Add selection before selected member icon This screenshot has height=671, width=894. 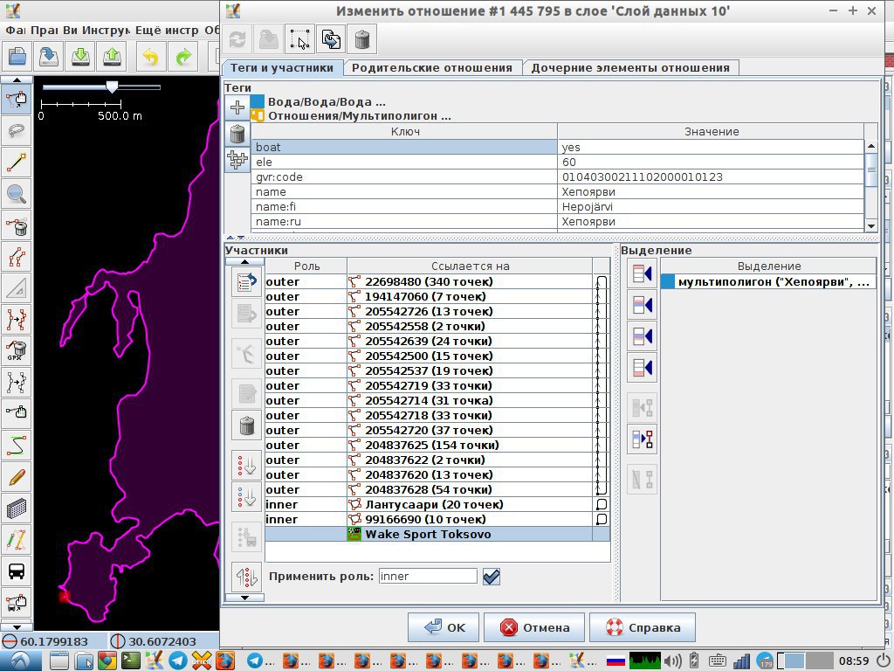tap(642, 305)
